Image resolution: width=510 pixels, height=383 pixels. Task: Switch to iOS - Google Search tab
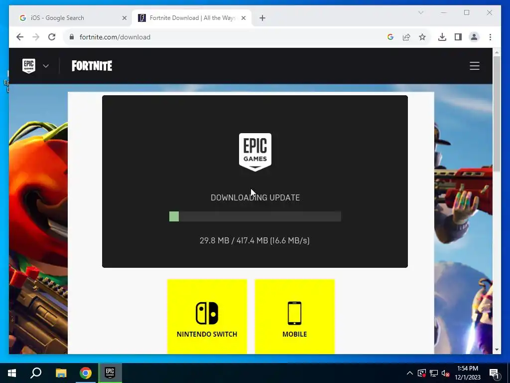[72, 18]
